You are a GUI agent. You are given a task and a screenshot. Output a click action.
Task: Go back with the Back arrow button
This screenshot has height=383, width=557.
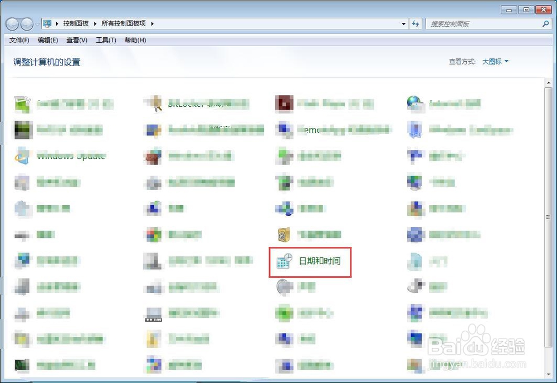[x=12, y=24]
